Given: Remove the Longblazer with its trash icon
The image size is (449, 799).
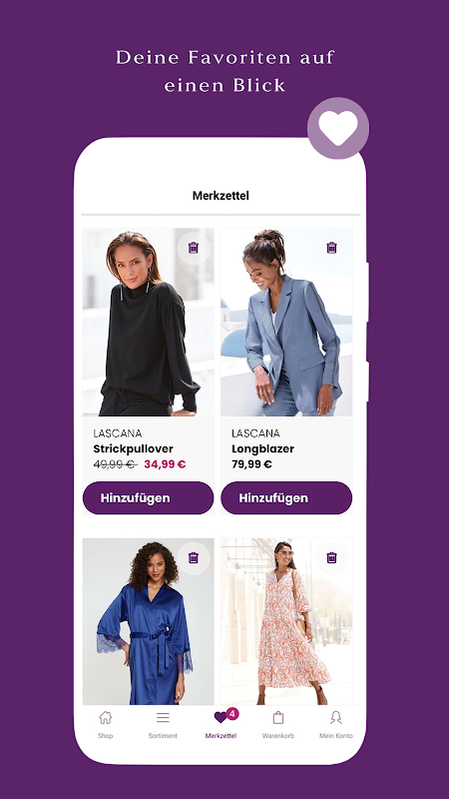Looking at the screenshot, I should tap(331, 248).
